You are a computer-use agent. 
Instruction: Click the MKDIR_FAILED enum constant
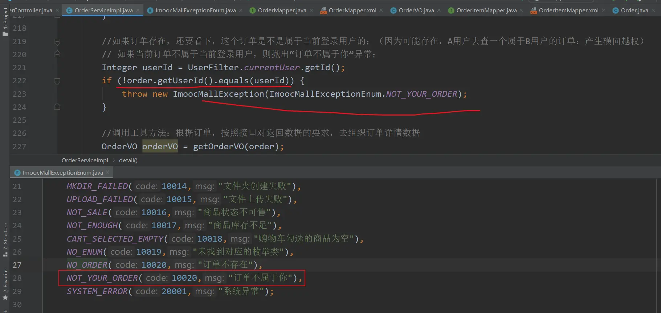pos(97,186)
